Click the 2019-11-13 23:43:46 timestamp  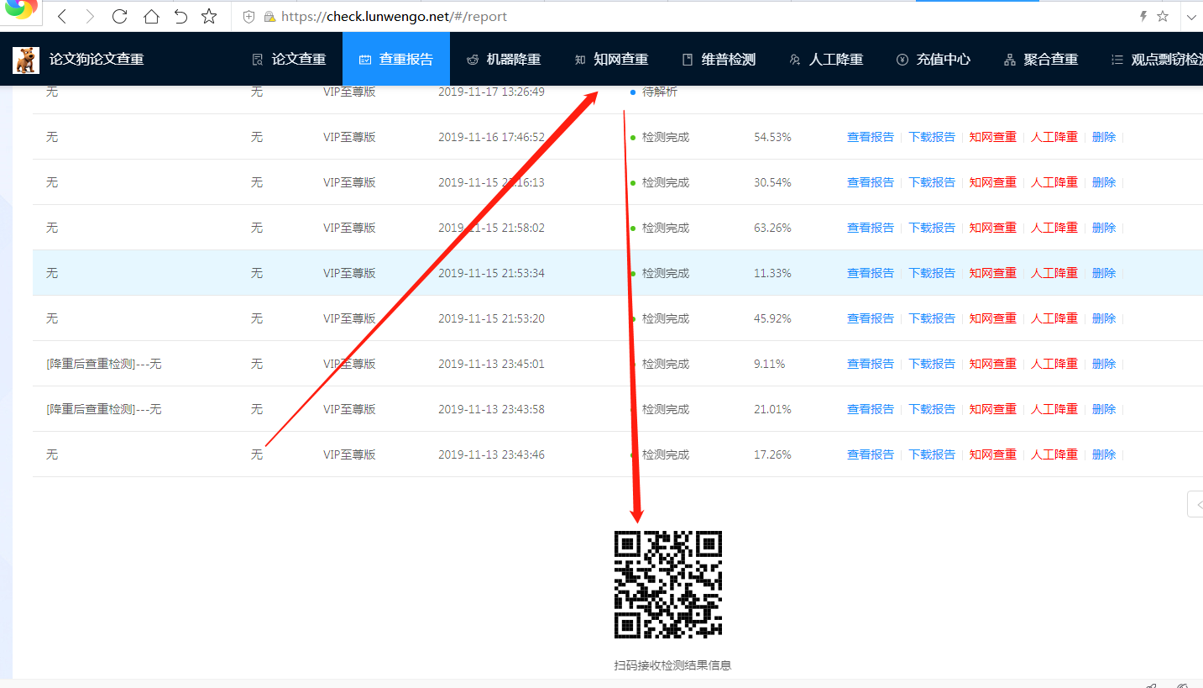coord(491,454)
